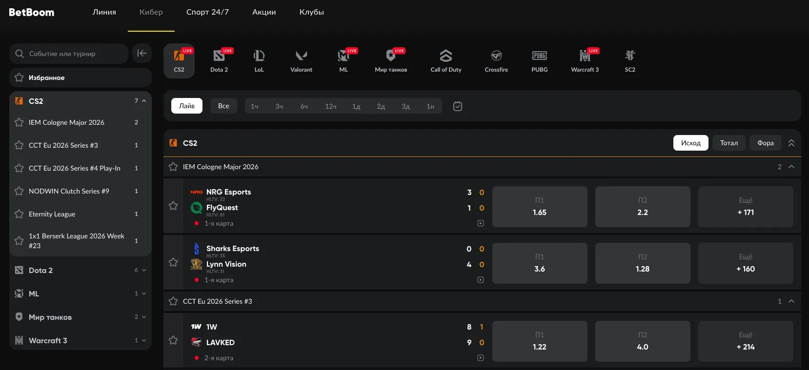Image resolution: width=809 pixels, height=370 pixels.
Task: Star the IEM Cologne Major 2026 tournament header
Action: click(x=173, y=167)
